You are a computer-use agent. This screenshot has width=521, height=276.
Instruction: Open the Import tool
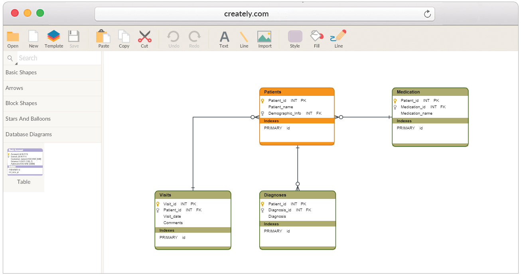click(x=264, y=38)
